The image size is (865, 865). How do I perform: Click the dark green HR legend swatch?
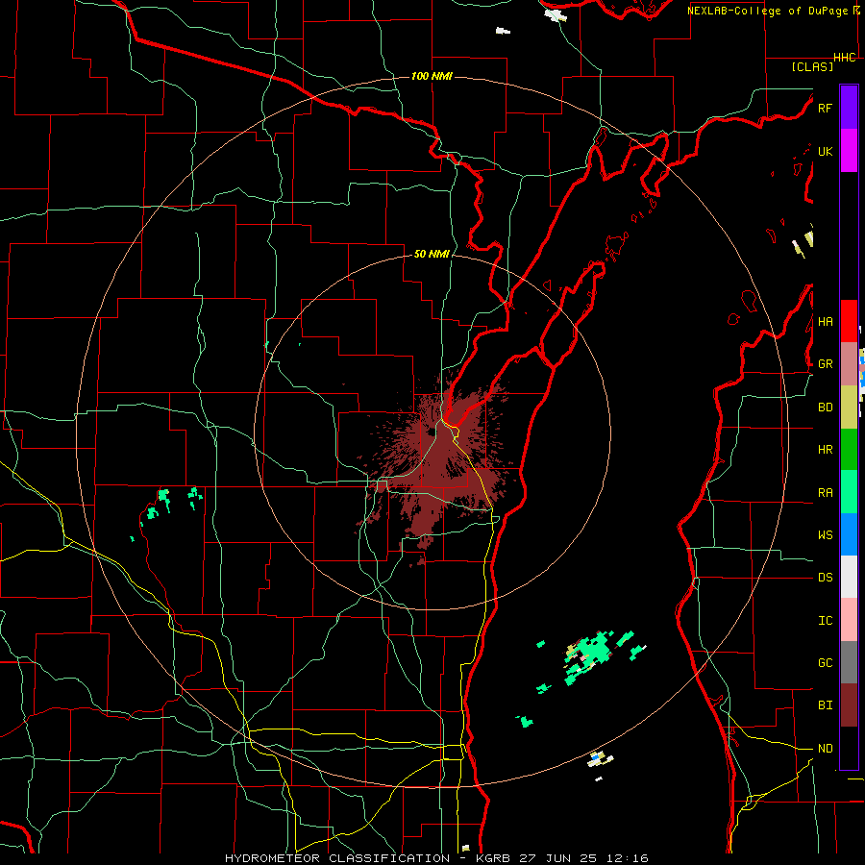(849, 450)
